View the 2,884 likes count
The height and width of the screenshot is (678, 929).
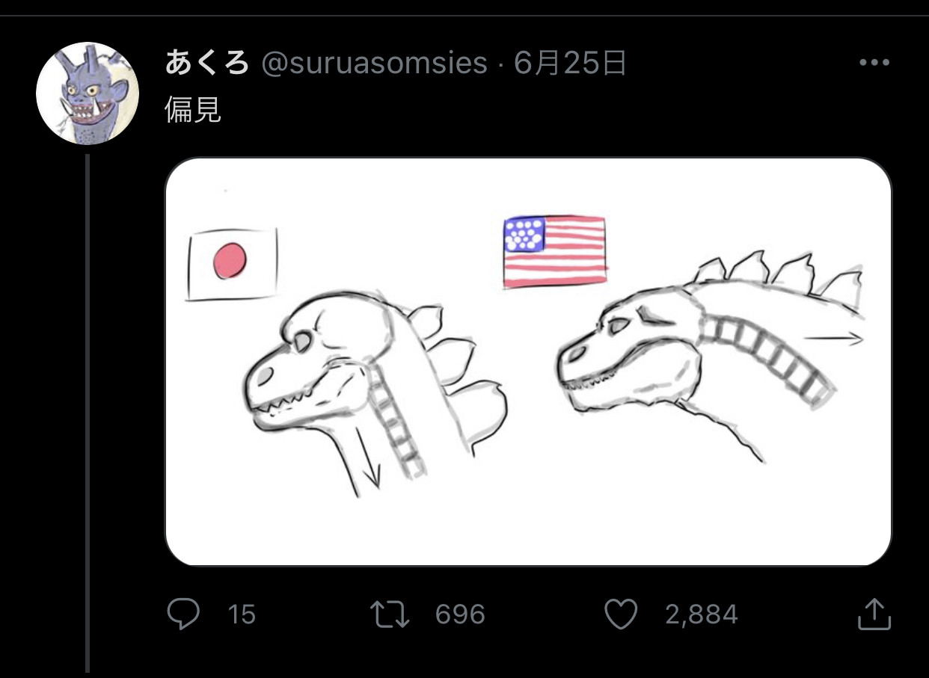coord(701,615)
